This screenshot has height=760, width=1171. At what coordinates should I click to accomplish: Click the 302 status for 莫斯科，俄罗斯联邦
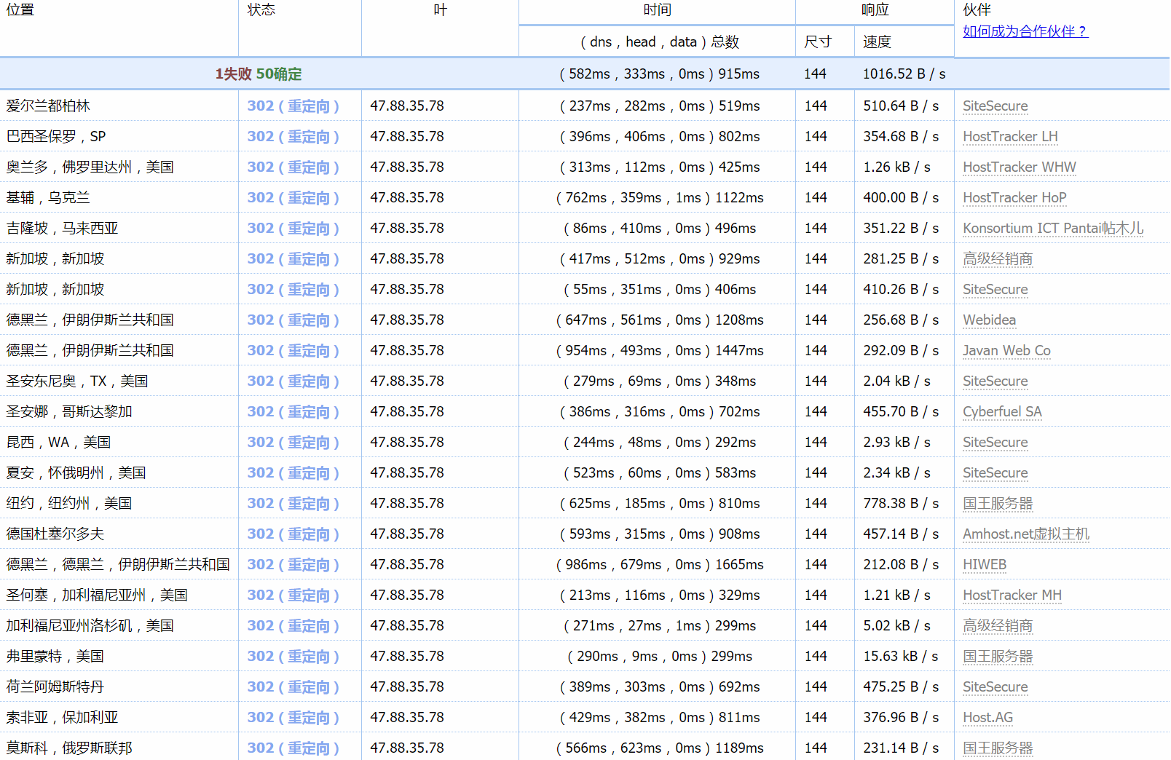coord(293,748)
